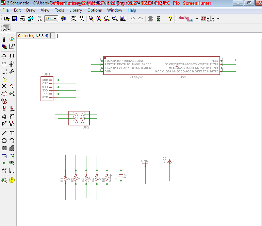Open the Library menu
262x226 pixels.
click(76, 10)
